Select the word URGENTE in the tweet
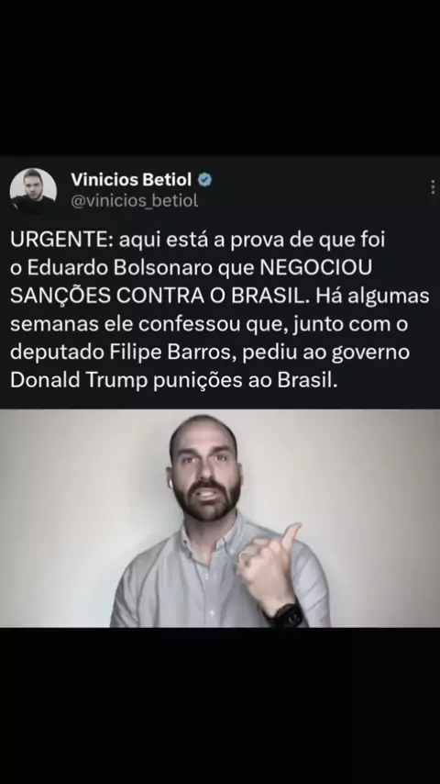 (61, 240)
